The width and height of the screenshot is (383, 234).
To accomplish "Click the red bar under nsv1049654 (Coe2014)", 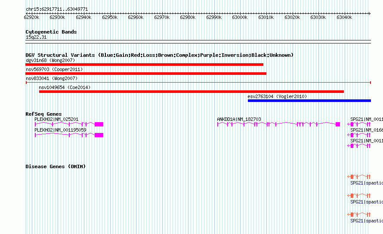I will (191, 92).
